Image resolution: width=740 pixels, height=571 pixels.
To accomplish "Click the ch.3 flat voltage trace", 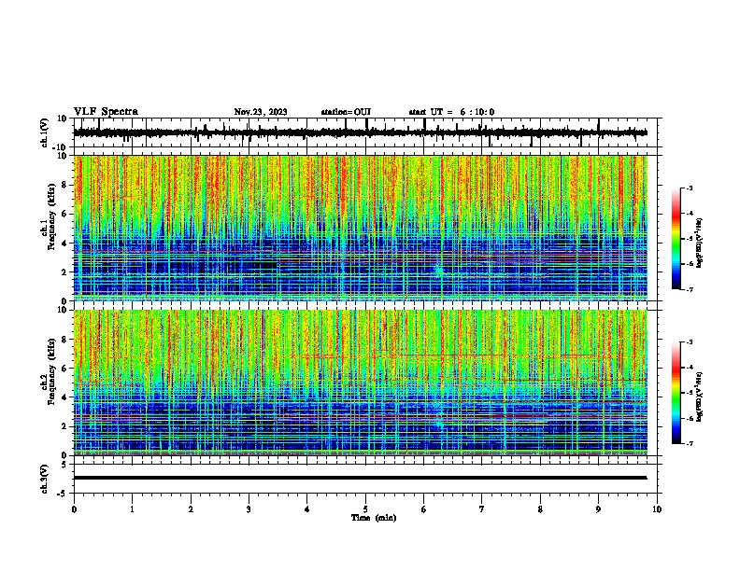I will [x=360, y=478].
